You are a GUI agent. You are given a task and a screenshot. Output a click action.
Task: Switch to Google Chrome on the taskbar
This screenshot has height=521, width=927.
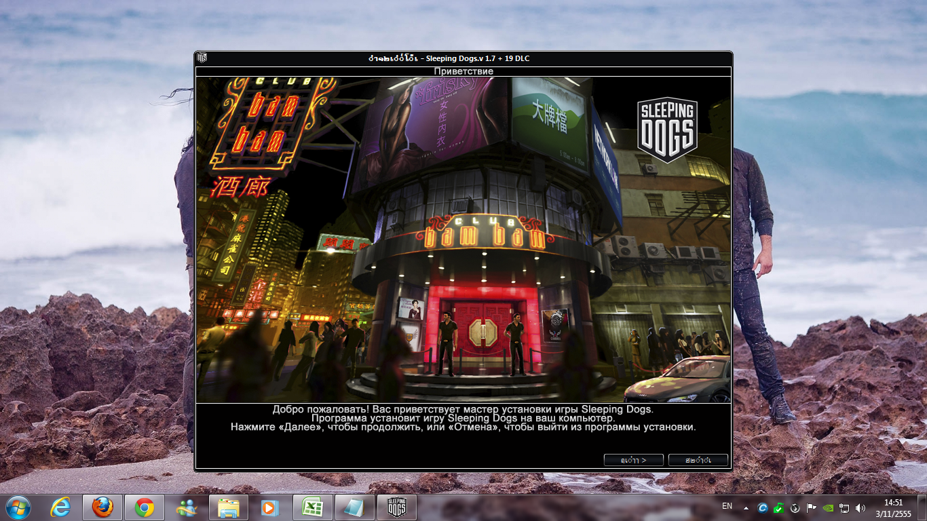click(144, 507)
